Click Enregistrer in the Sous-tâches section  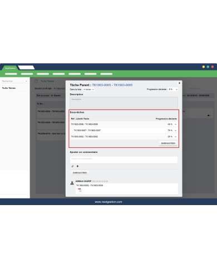click(x=168, y=143)
